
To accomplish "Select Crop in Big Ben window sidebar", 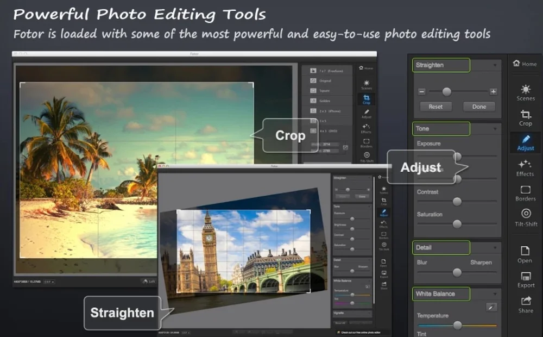I will click(x=384, y=202).
